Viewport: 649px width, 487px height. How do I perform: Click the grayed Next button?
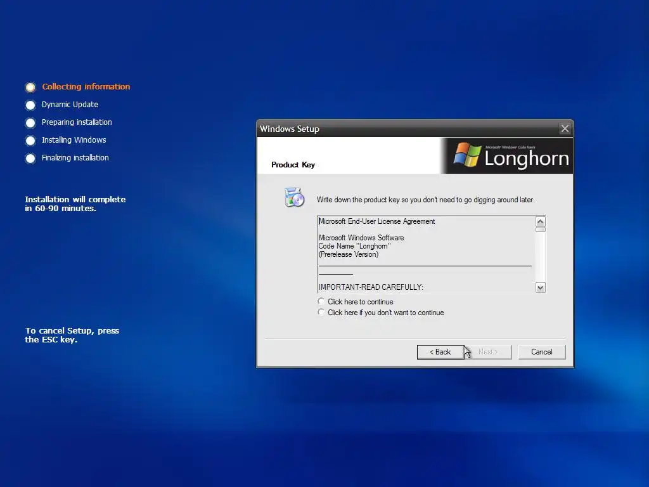pos(488,352)
